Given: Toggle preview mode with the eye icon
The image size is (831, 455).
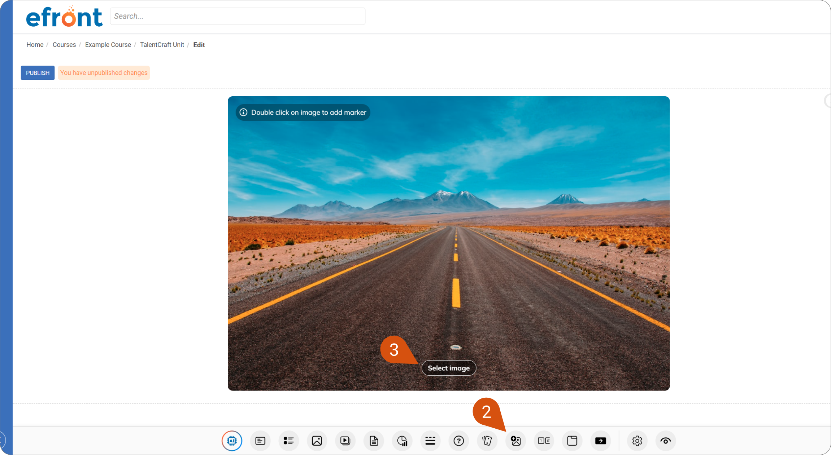Looking at the screenshot, I should pos(666,441).
